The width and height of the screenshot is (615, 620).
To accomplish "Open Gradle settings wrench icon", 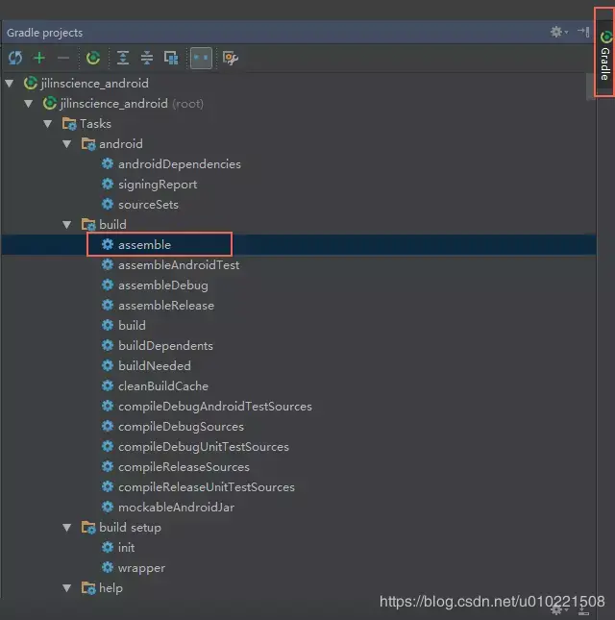I will [230, 58].
